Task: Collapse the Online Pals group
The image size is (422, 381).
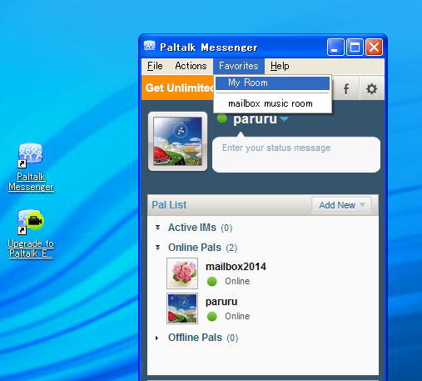Action: click(157, 248)
